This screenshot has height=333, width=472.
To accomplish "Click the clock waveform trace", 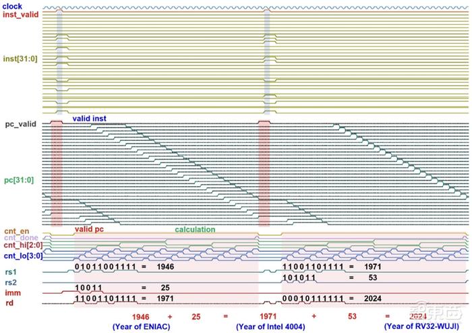I will (x=256, y=7).
